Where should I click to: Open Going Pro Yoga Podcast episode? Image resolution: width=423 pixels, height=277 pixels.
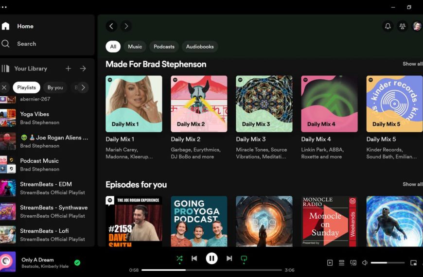point(199,221)
